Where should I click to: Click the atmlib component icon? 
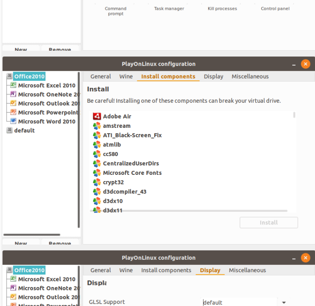tap(97, 145)
